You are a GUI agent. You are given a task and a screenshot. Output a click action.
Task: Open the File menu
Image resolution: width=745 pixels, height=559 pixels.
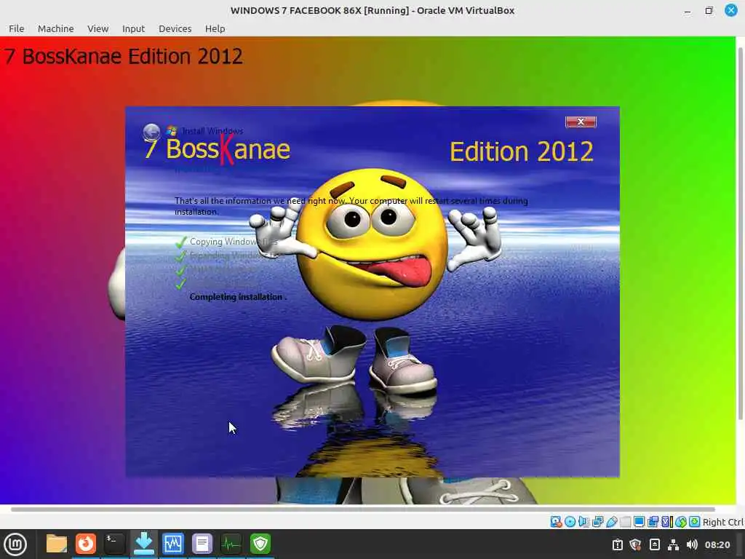coord(16,28)
